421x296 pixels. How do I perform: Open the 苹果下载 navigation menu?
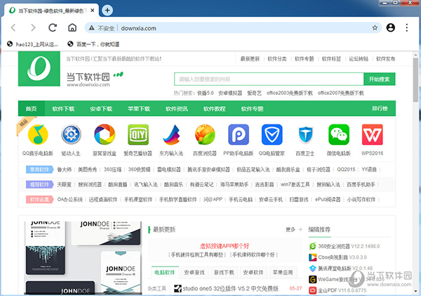coord(139,109)
